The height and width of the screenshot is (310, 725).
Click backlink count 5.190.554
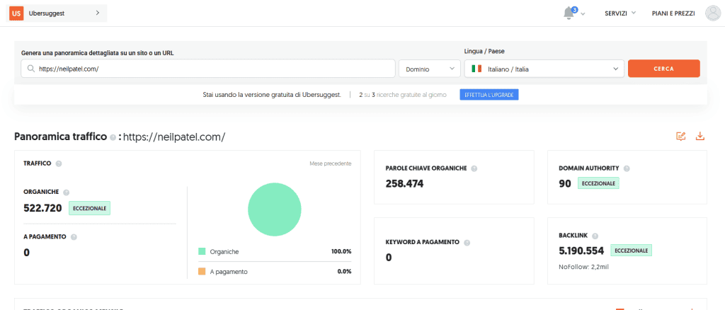[x=582, y=251]
